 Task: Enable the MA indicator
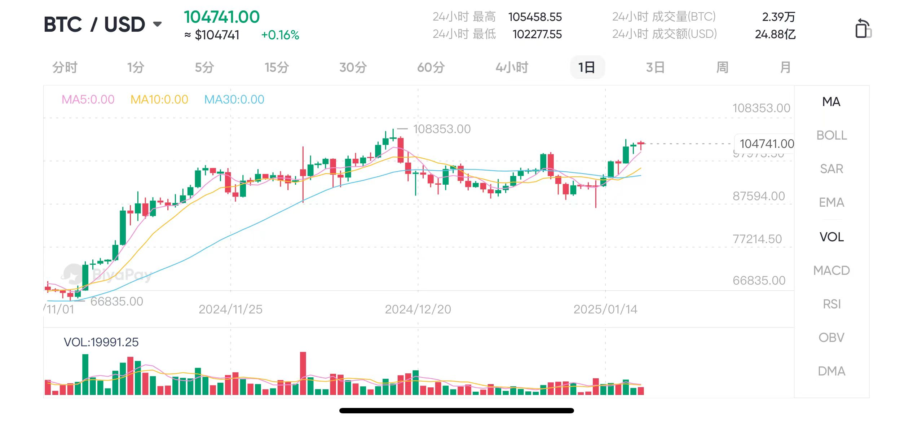coord(831,102)
